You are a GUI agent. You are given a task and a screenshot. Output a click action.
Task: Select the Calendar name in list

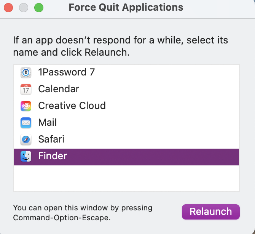click(x=59, y=89)
